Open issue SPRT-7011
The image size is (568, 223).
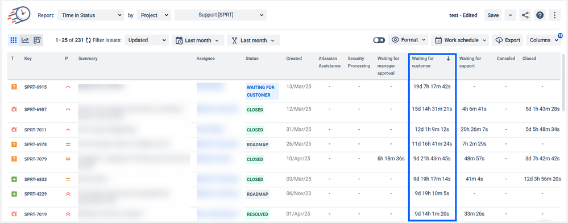tap(35, 130)
